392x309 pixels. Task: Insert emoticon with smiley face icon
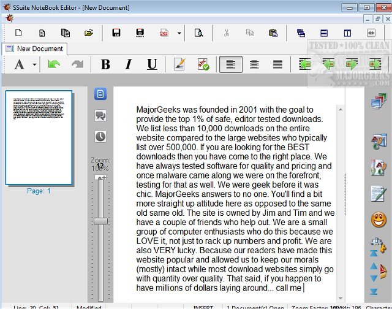click(x=379, y=219)
